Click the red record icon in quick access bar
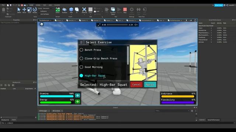Image resolution: width=236 pixels, height=132 pixels. tap(22, 5)
